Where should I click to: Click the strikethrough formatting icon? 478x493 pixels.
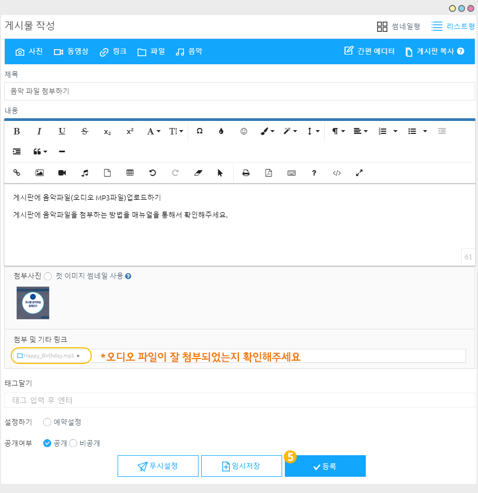click(x=85, y=131)
